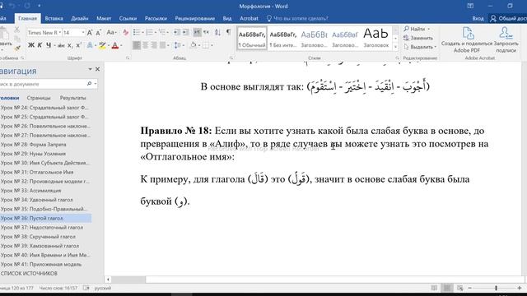
Task: Open the font color dropdown arrow
Action: (x=121, y=45)
